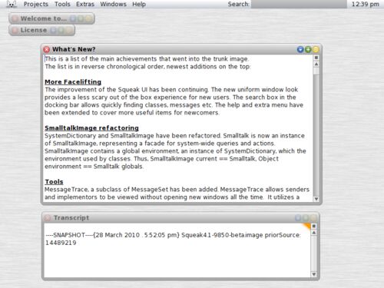
Task: Close the collapsed License window
Action: 15,30
